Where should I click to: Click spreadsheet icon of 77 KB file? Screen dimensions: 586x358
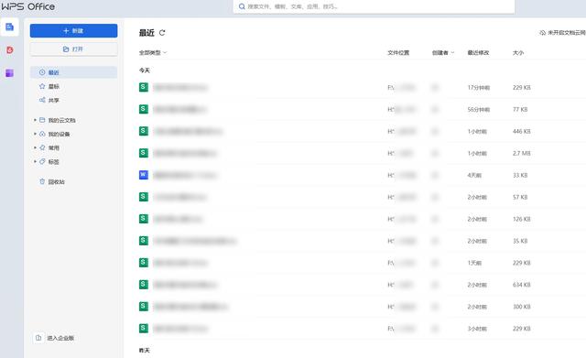pos(144,109)
